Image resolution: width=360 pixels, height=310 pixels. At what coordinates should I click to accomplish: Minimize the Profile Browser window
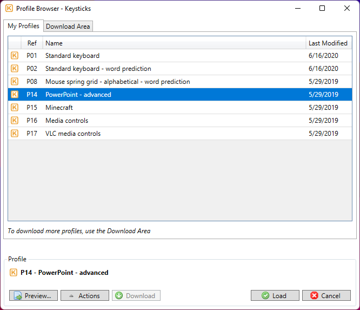298,9
